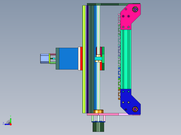
Task: Select the red motor mounting flange
Action: click(81, 58)
